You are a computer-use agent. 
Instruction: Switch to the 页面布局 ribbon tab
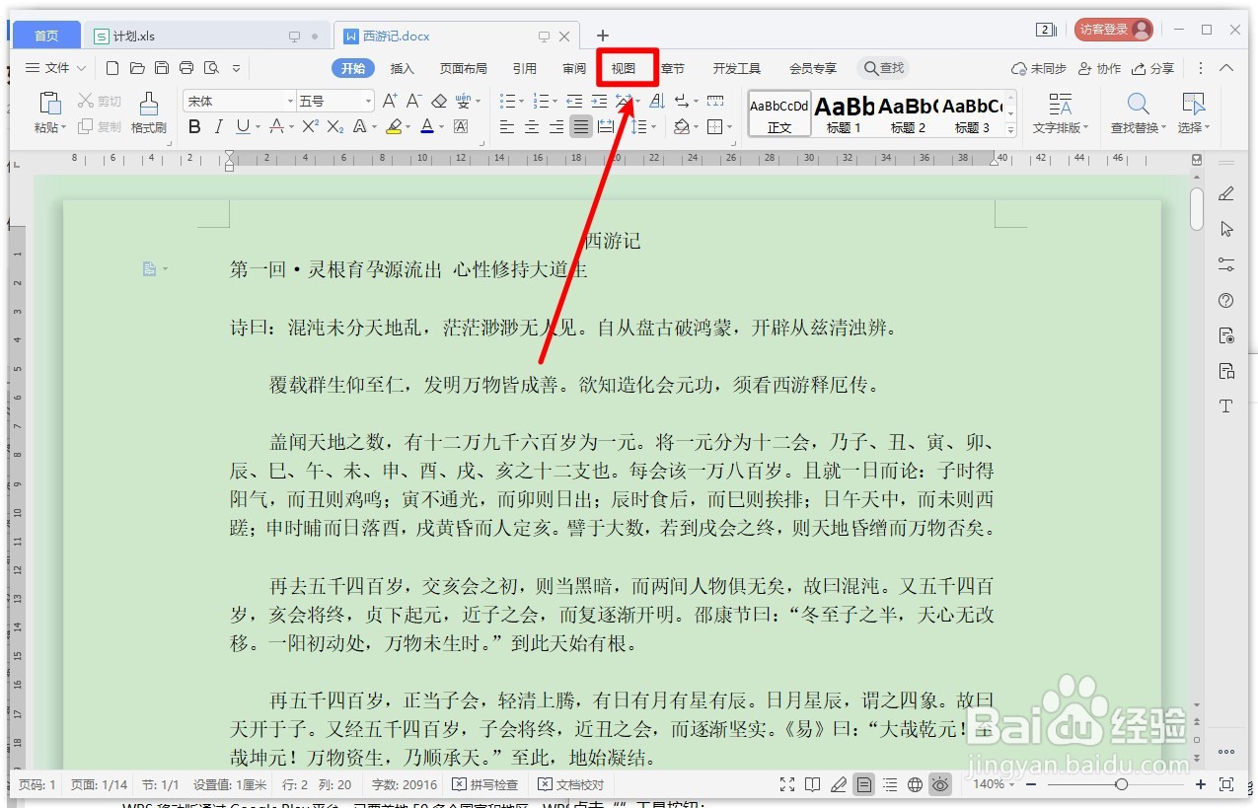(463, 68)
